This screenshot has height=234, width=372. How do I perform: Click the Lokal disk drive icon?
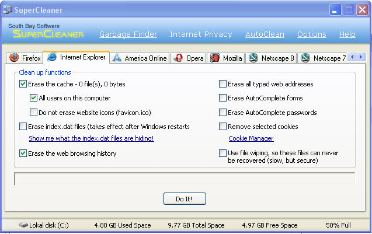pos(23,225)
